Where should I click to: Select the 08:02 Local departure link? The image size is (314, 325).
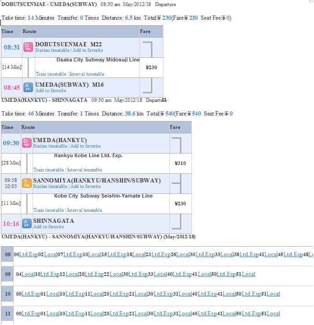(x=50, y=254)
